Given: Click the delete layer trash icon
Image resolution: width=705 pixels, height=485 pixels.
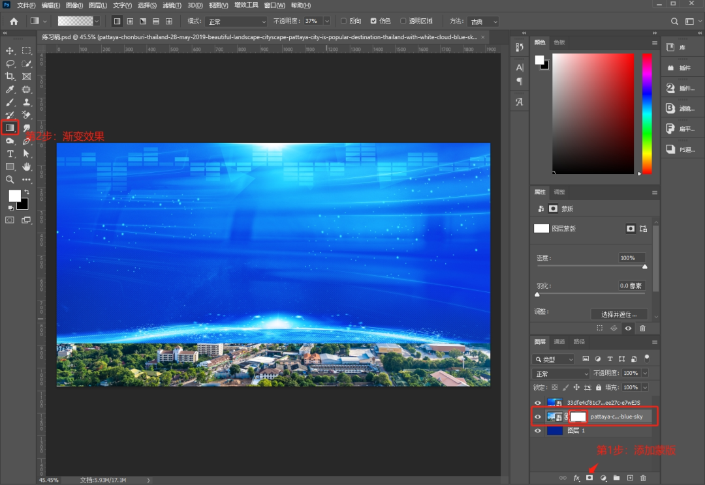Looking at the screenshot, I should point(643,478).
